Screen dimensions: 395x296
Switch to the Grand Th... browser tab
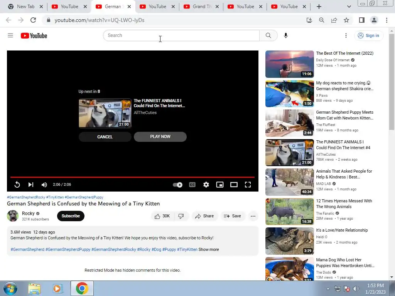point(201,7)
